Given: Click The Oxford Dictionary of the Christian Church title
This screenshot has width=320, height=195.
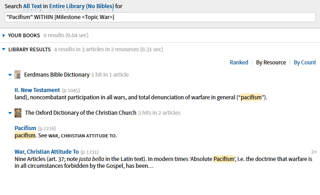Looking at the screenshot, I should 80,113.
